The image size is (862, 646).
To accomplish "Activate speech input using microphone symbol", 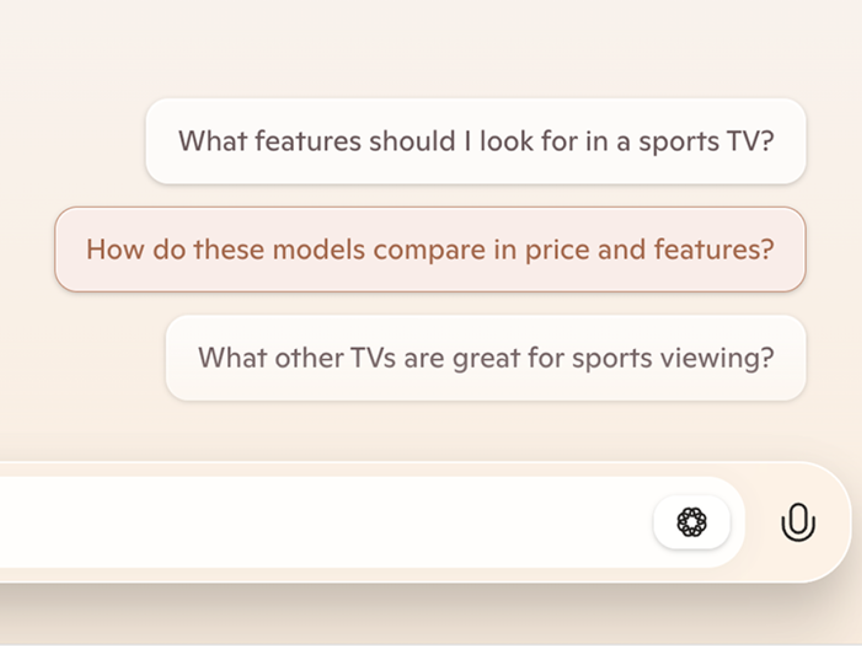I will [798, 522].
